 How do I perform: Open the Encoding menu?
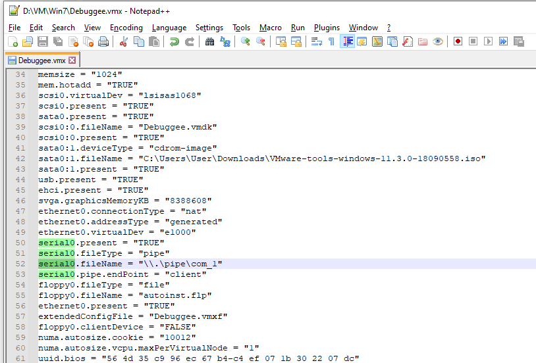coord(126,28)
